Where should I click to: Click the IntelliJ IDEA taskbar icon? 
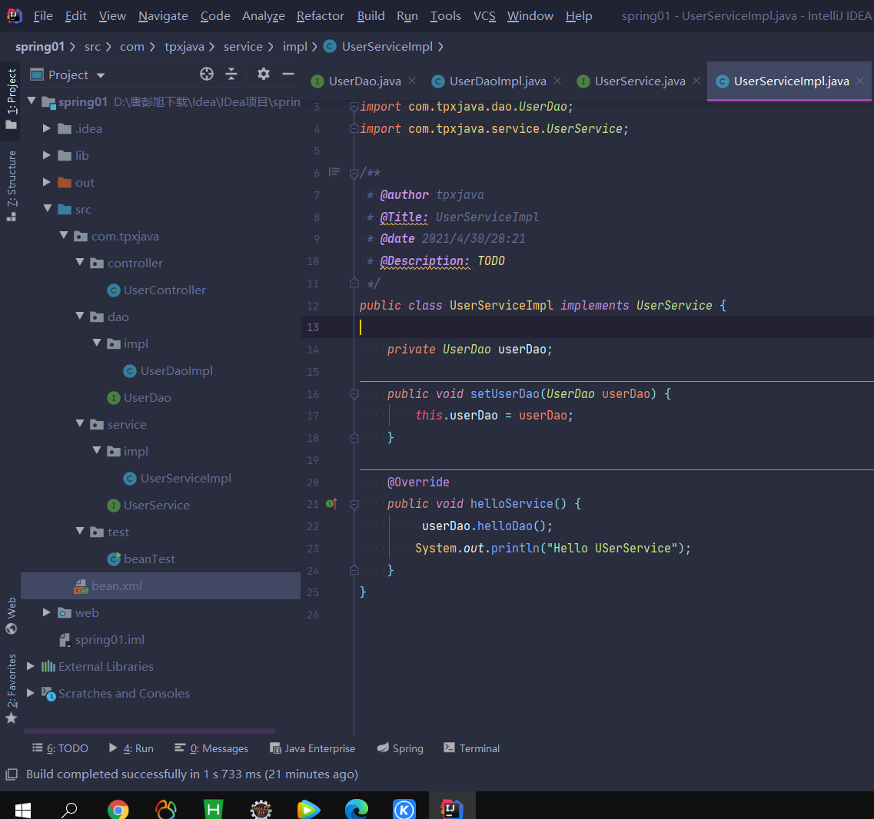pyautogui.click(x=452, y=808)
